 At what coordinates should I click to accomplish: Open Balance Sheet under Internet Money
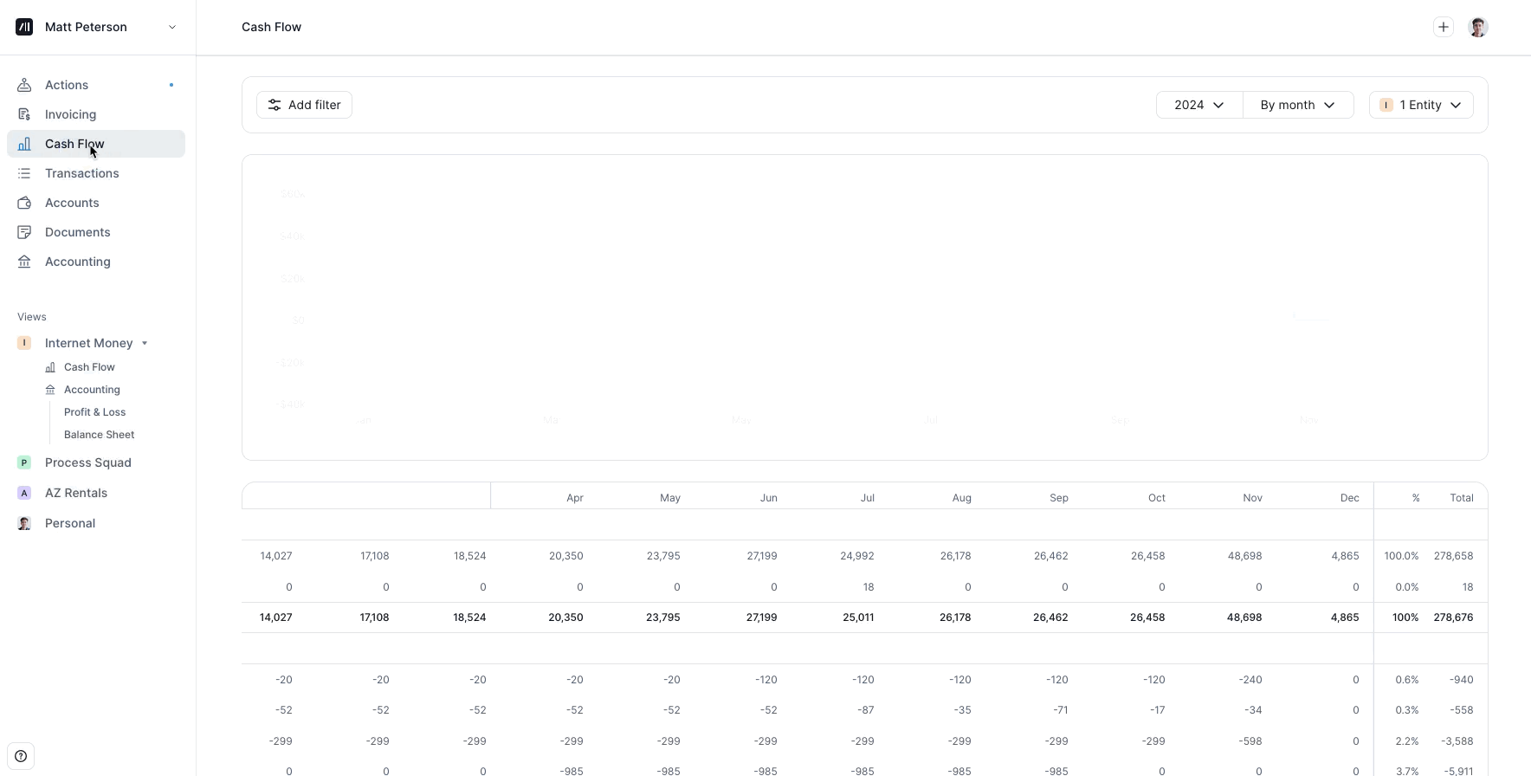pos(99,435)
